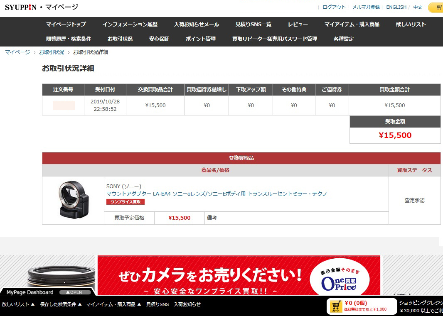Click マイページ breadcrumb link

[x=17, y=52]
